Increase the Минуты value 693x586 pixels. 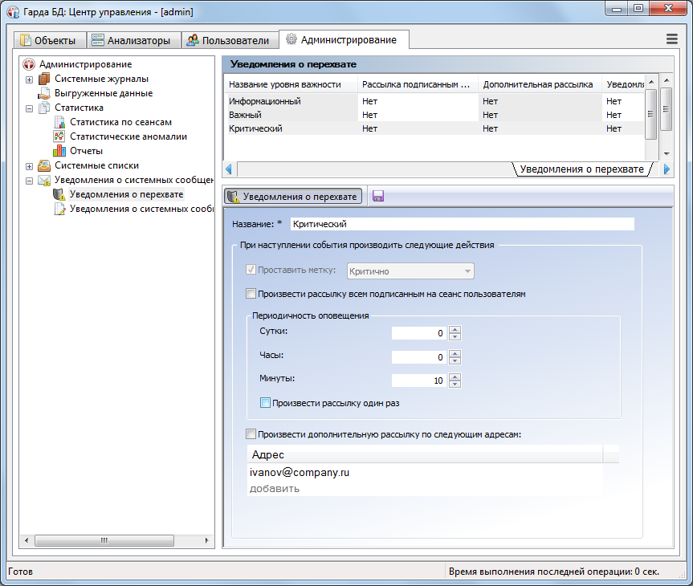[455, 377]
